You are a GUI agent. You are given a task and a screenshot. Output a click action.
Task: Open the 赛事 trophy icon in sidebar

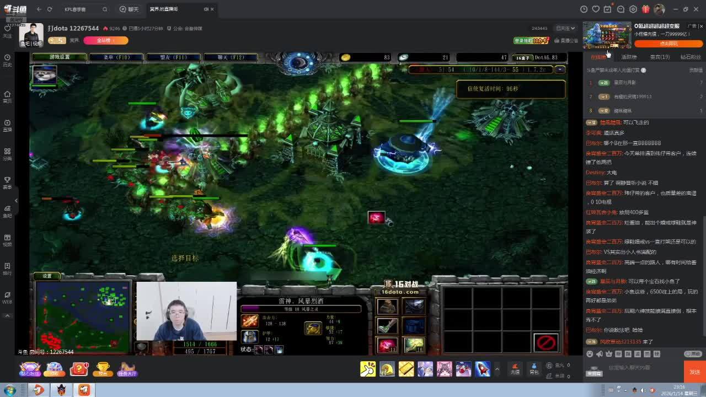[7, 183]
